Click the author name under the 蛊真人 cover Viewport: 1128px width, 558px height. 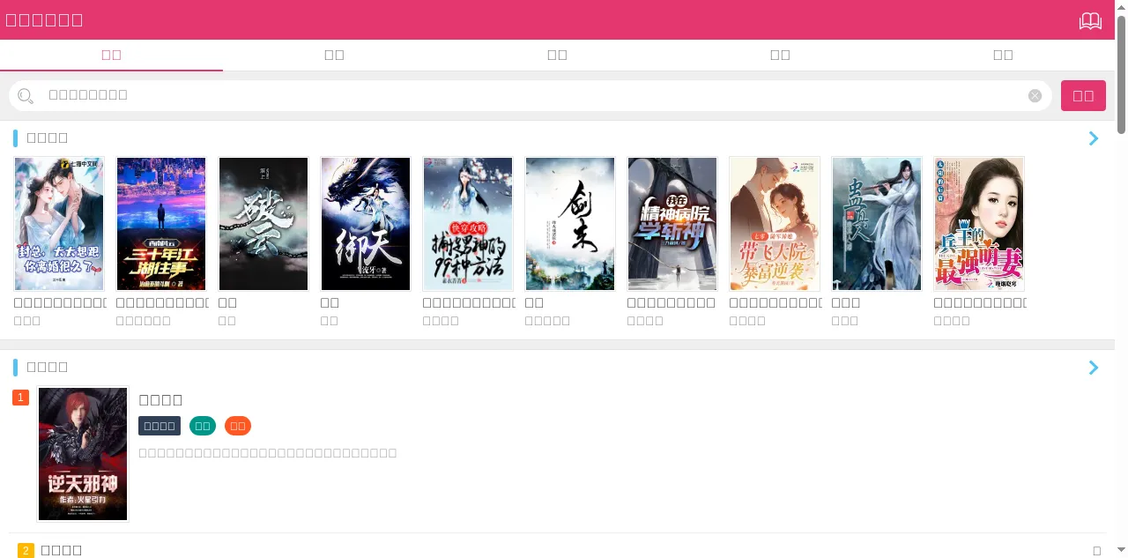(845, 321)
